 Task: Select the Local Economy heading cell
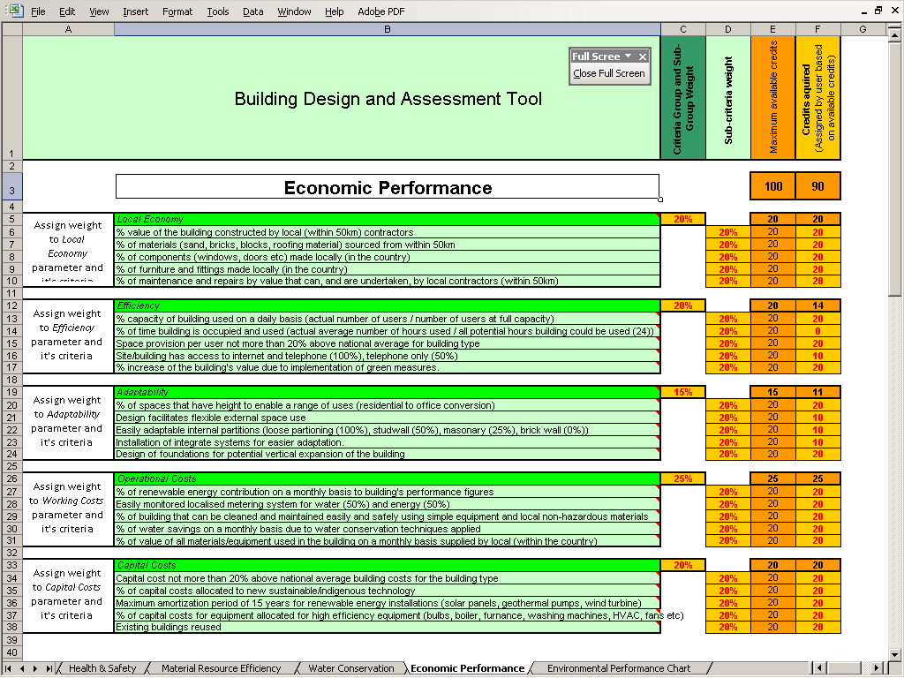[388, 219]
